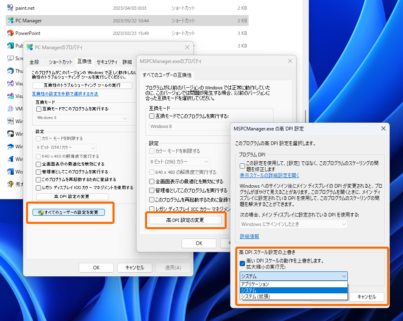
Task: Switch to 互換性 tab
Action: 84,61
